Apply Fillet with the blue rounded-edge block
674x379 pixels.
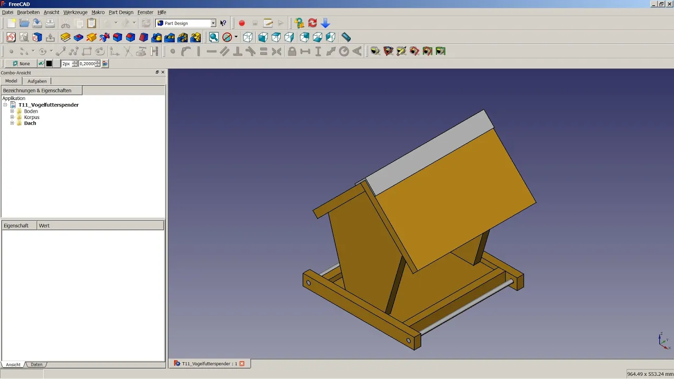[x=117, y=37]
